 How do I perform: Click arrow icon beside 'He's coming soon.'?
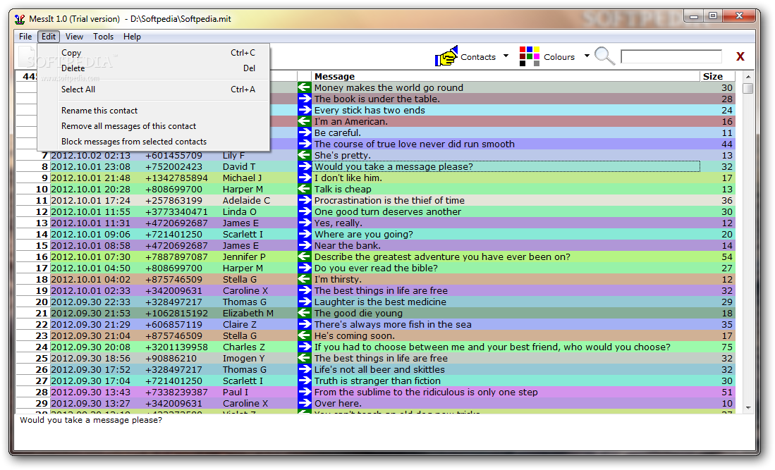pyautogui.click(x=305, y=335)
